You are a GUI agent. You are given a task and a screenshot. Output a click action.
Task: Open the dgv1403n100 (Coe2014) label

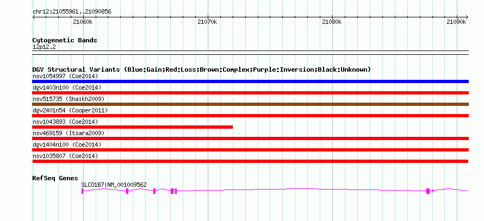(x=67, y=87)
